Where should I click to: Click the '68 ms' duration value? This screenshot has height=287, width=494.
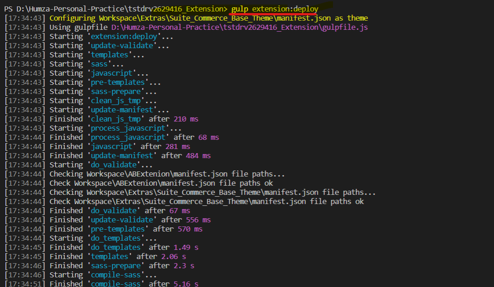[209, 138]
